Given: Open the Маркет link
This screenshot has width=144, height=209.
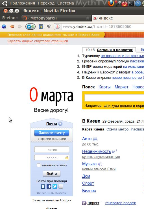Looking at the screenshot, I should coord(121,87).
